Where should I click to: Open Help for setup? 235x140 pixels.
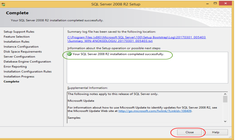[215, 132]
